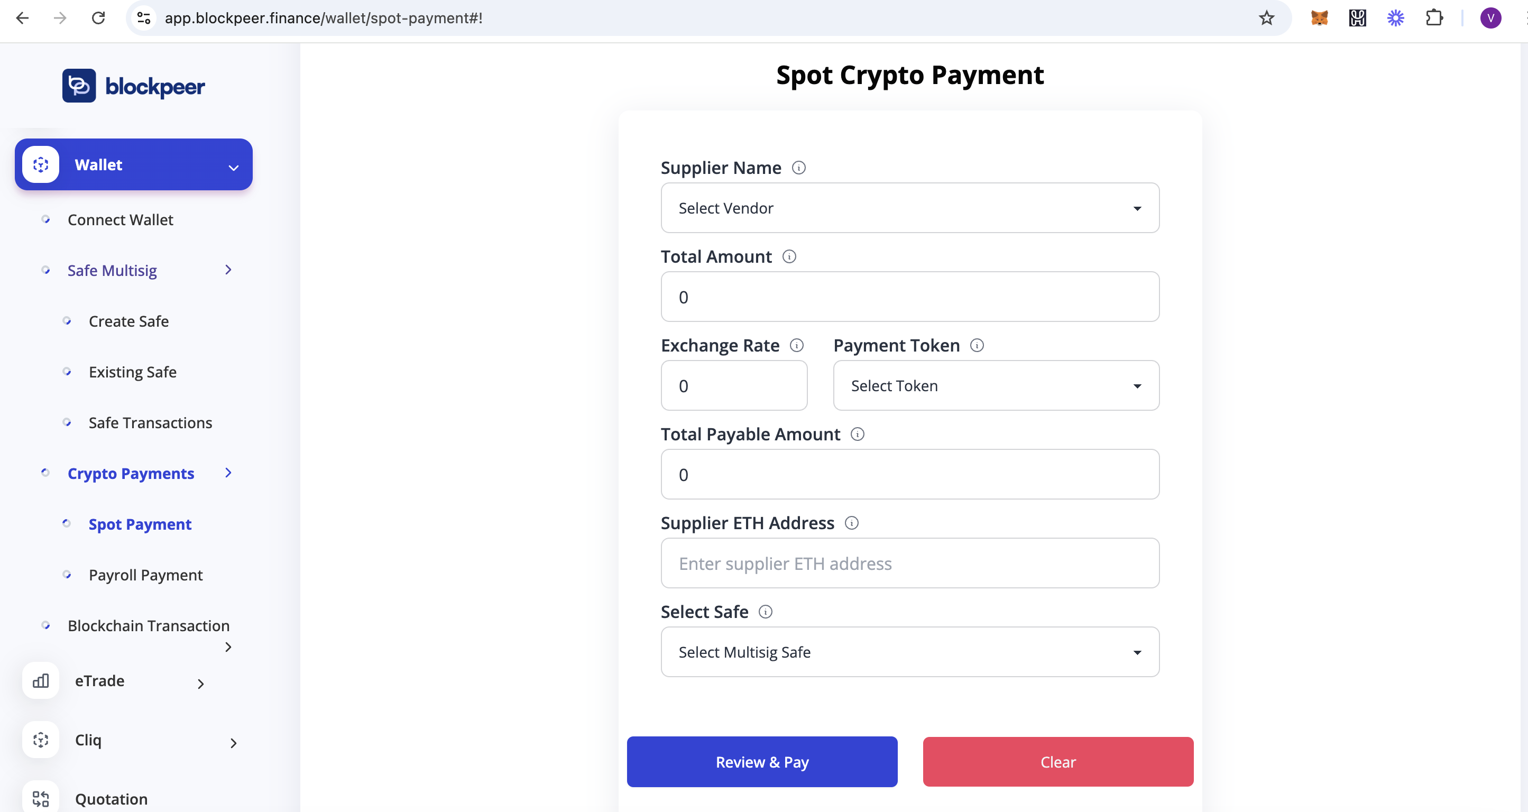The image size is (1528, 812).
Task: Open the MetaMask extension icon
Action: coord(1319,18)
